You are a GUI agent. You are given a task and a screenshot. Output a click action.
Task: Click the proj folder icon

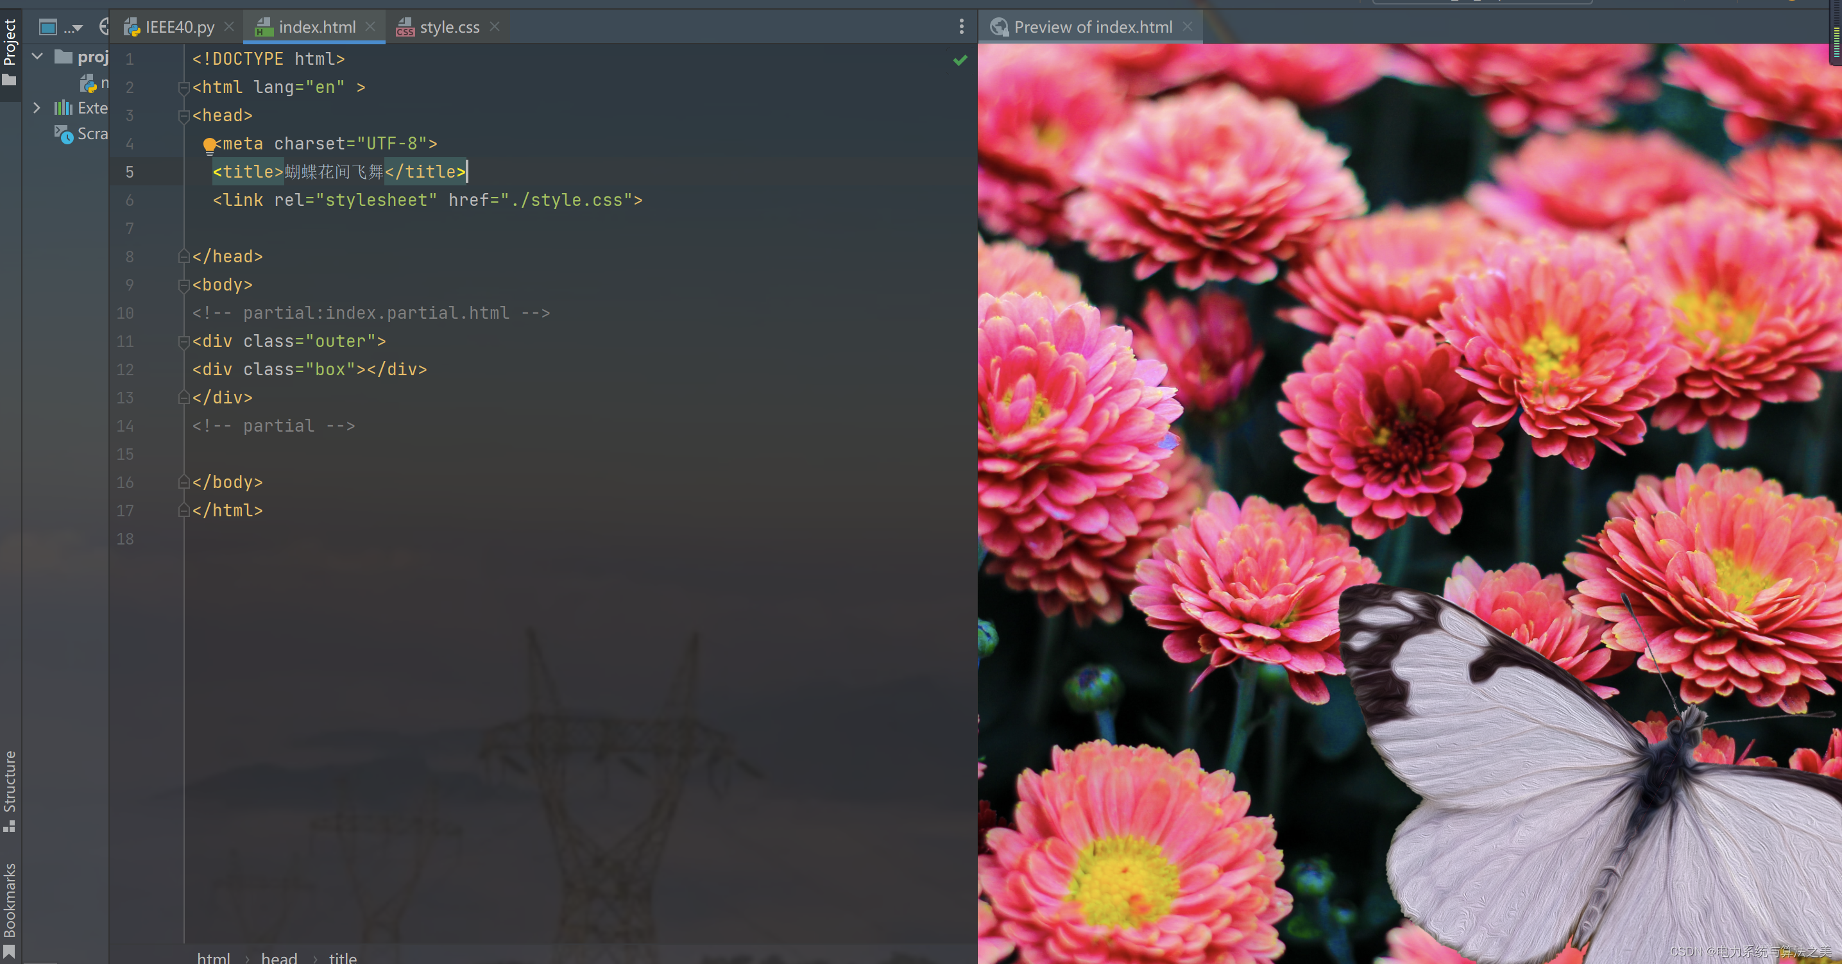coord(64,56)
